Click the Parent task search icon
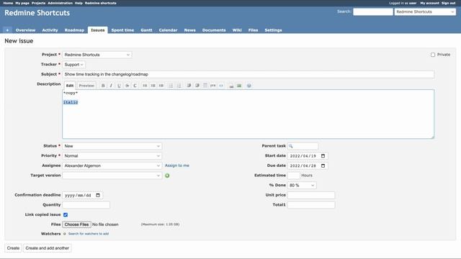The image size is (461, 259). (x=291, y=146)
